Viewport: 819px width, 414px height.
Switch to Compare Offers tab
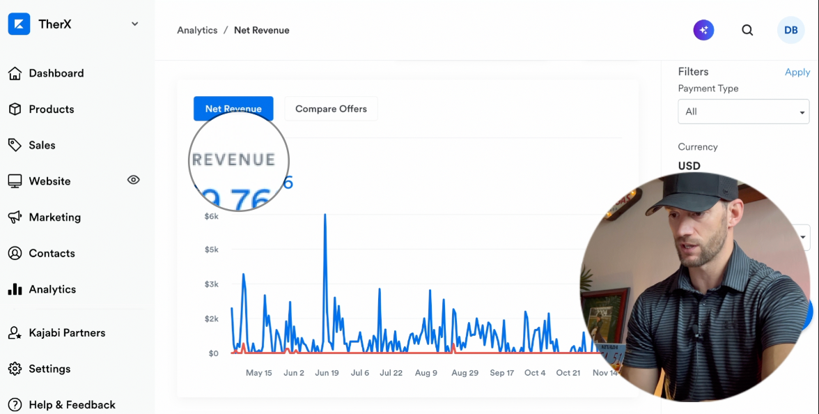(x=331, y=109)
